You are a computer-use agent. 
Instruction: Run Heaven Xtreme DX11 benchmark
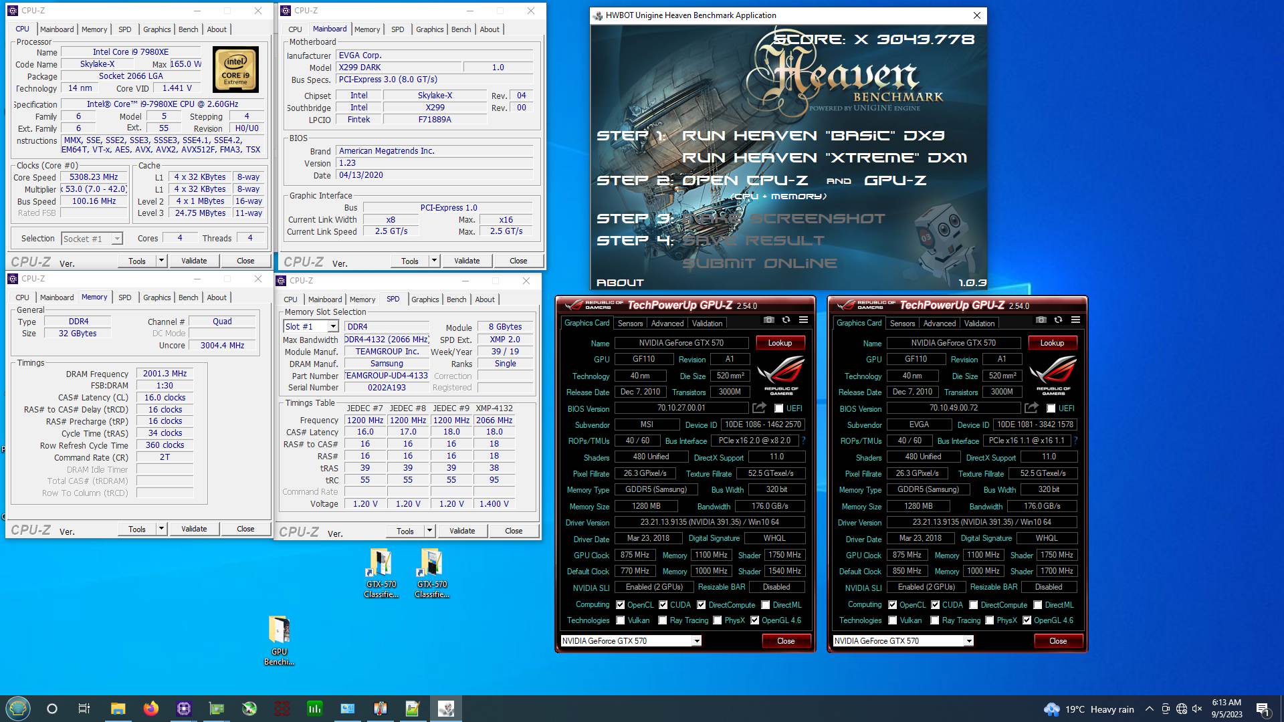(825, 158)
